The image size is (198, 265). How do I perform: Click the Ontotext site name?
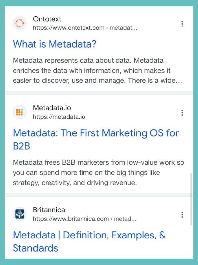click(x=47, y=19)
